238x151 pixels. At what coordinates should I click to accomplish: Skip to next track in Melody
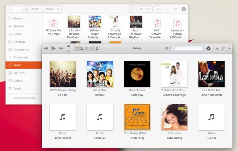(x=61, y=48)
